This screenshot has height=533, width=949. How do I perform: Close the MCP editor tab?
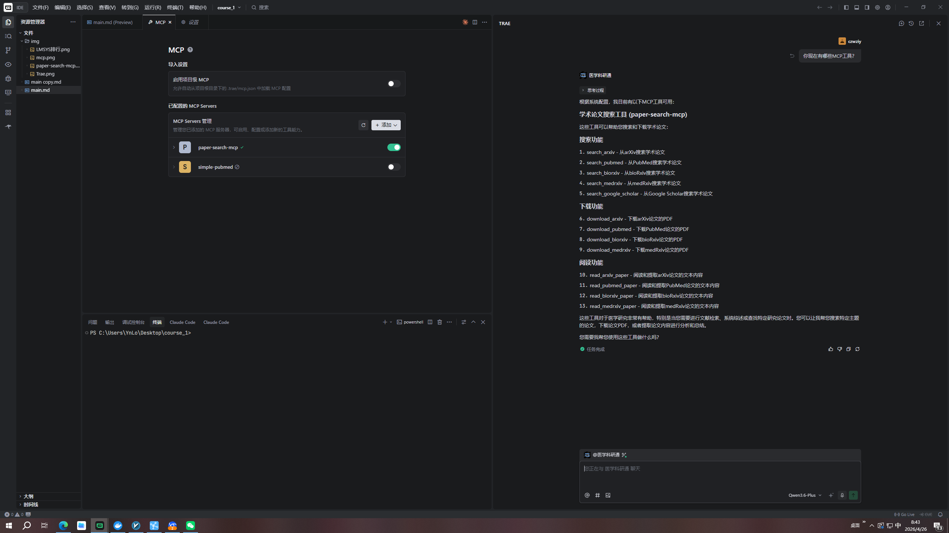click(170, 22)
